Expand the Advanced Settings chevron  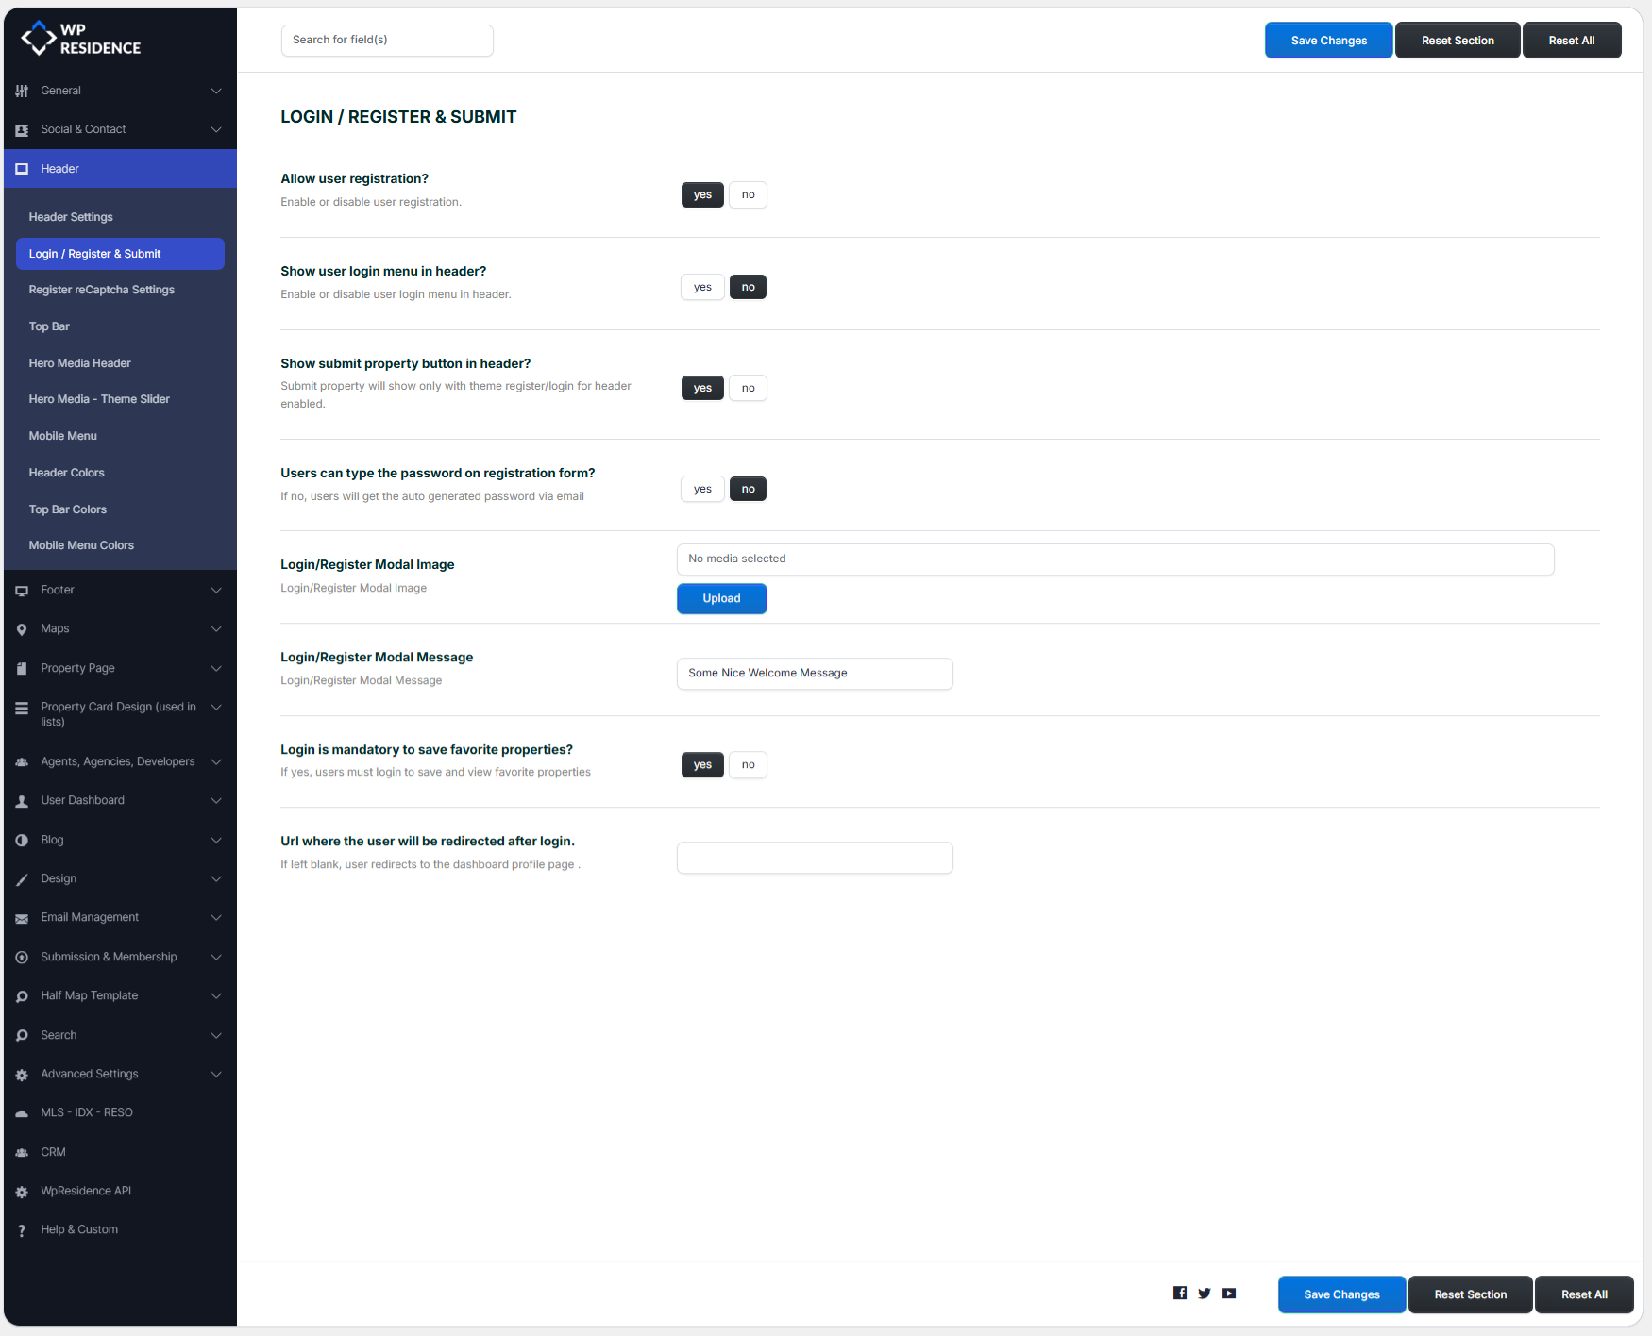click(216, 1074)
